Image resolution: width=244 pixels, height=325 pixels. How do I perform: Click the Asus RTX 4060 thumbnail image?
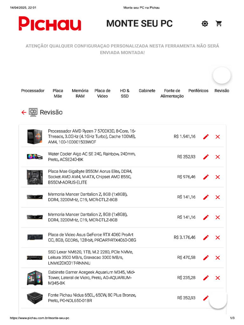pyautogui.click(x=35, y=237)
